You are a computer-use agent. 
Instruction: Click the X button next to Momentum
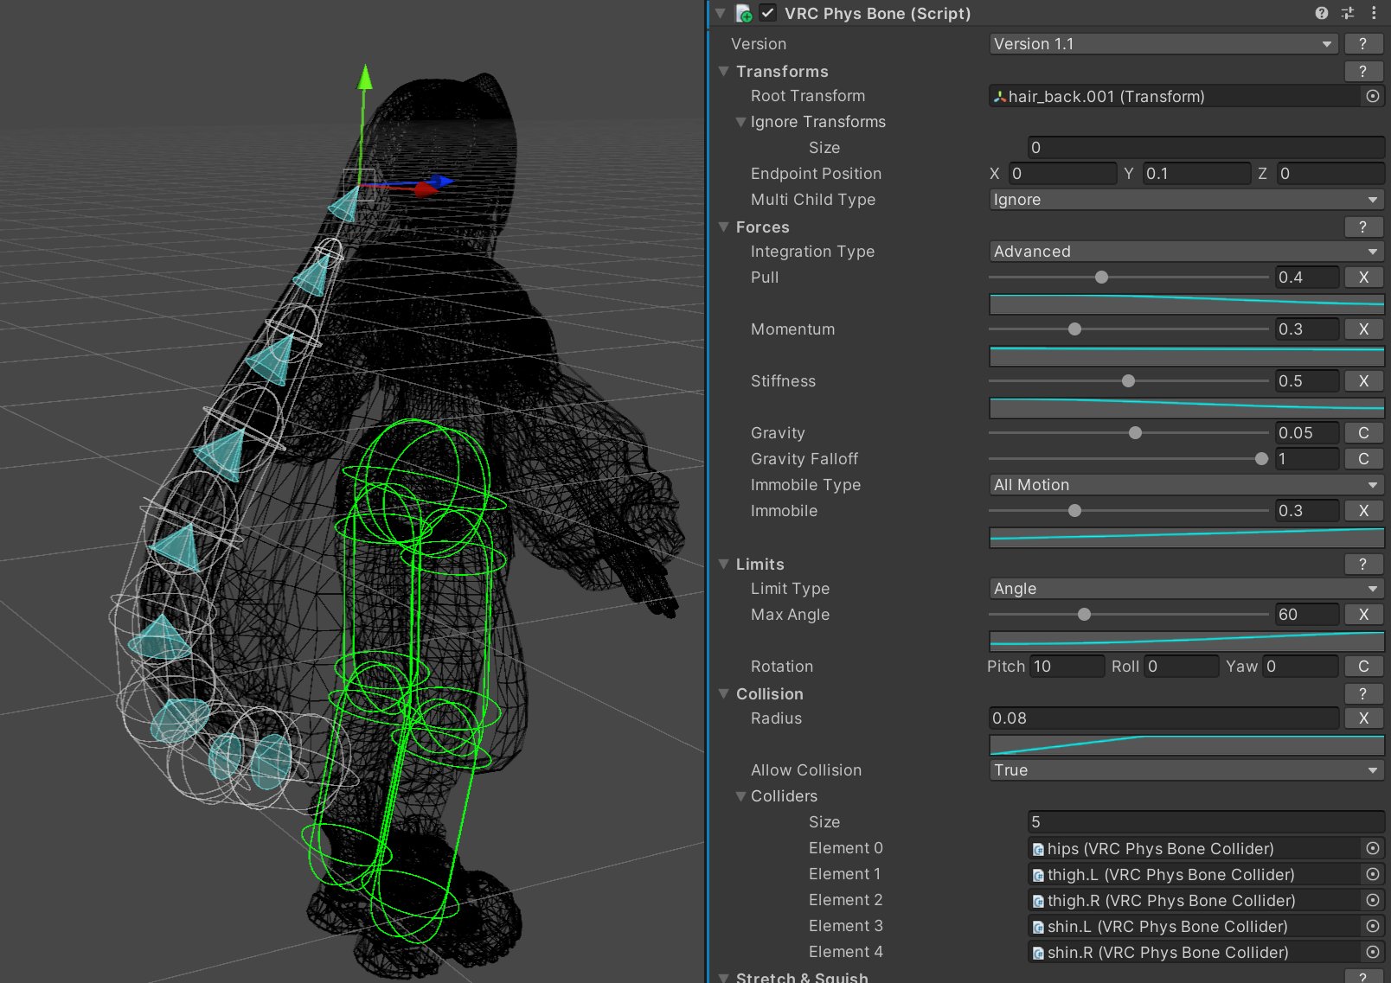pyautogui.click(x=1363, y=329)
